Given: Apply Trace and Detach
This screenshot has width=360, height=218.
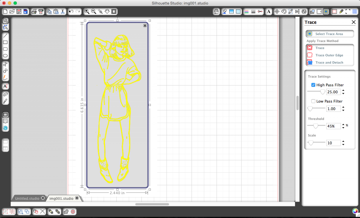Looking at the screenshot, I should click(330, 62).
